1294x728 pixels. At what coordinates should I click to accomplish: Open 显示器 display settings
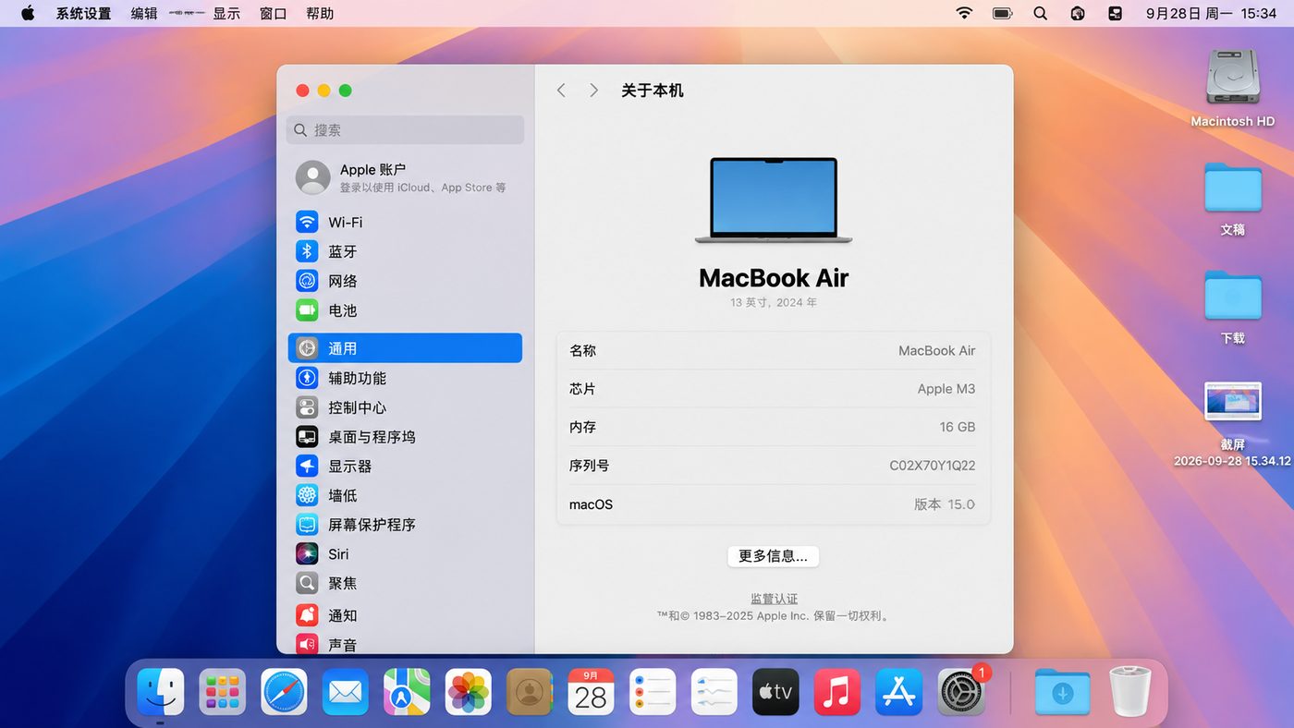click(405, 467)
